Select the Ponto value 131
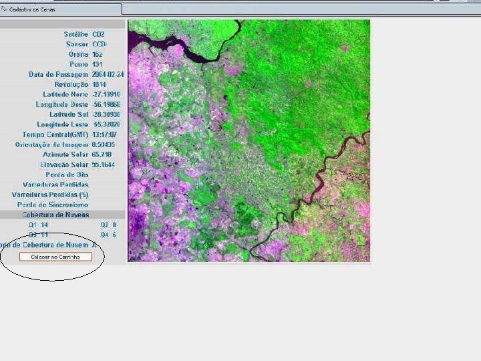Viewport: 481px width, 361px height. point(97,64)
